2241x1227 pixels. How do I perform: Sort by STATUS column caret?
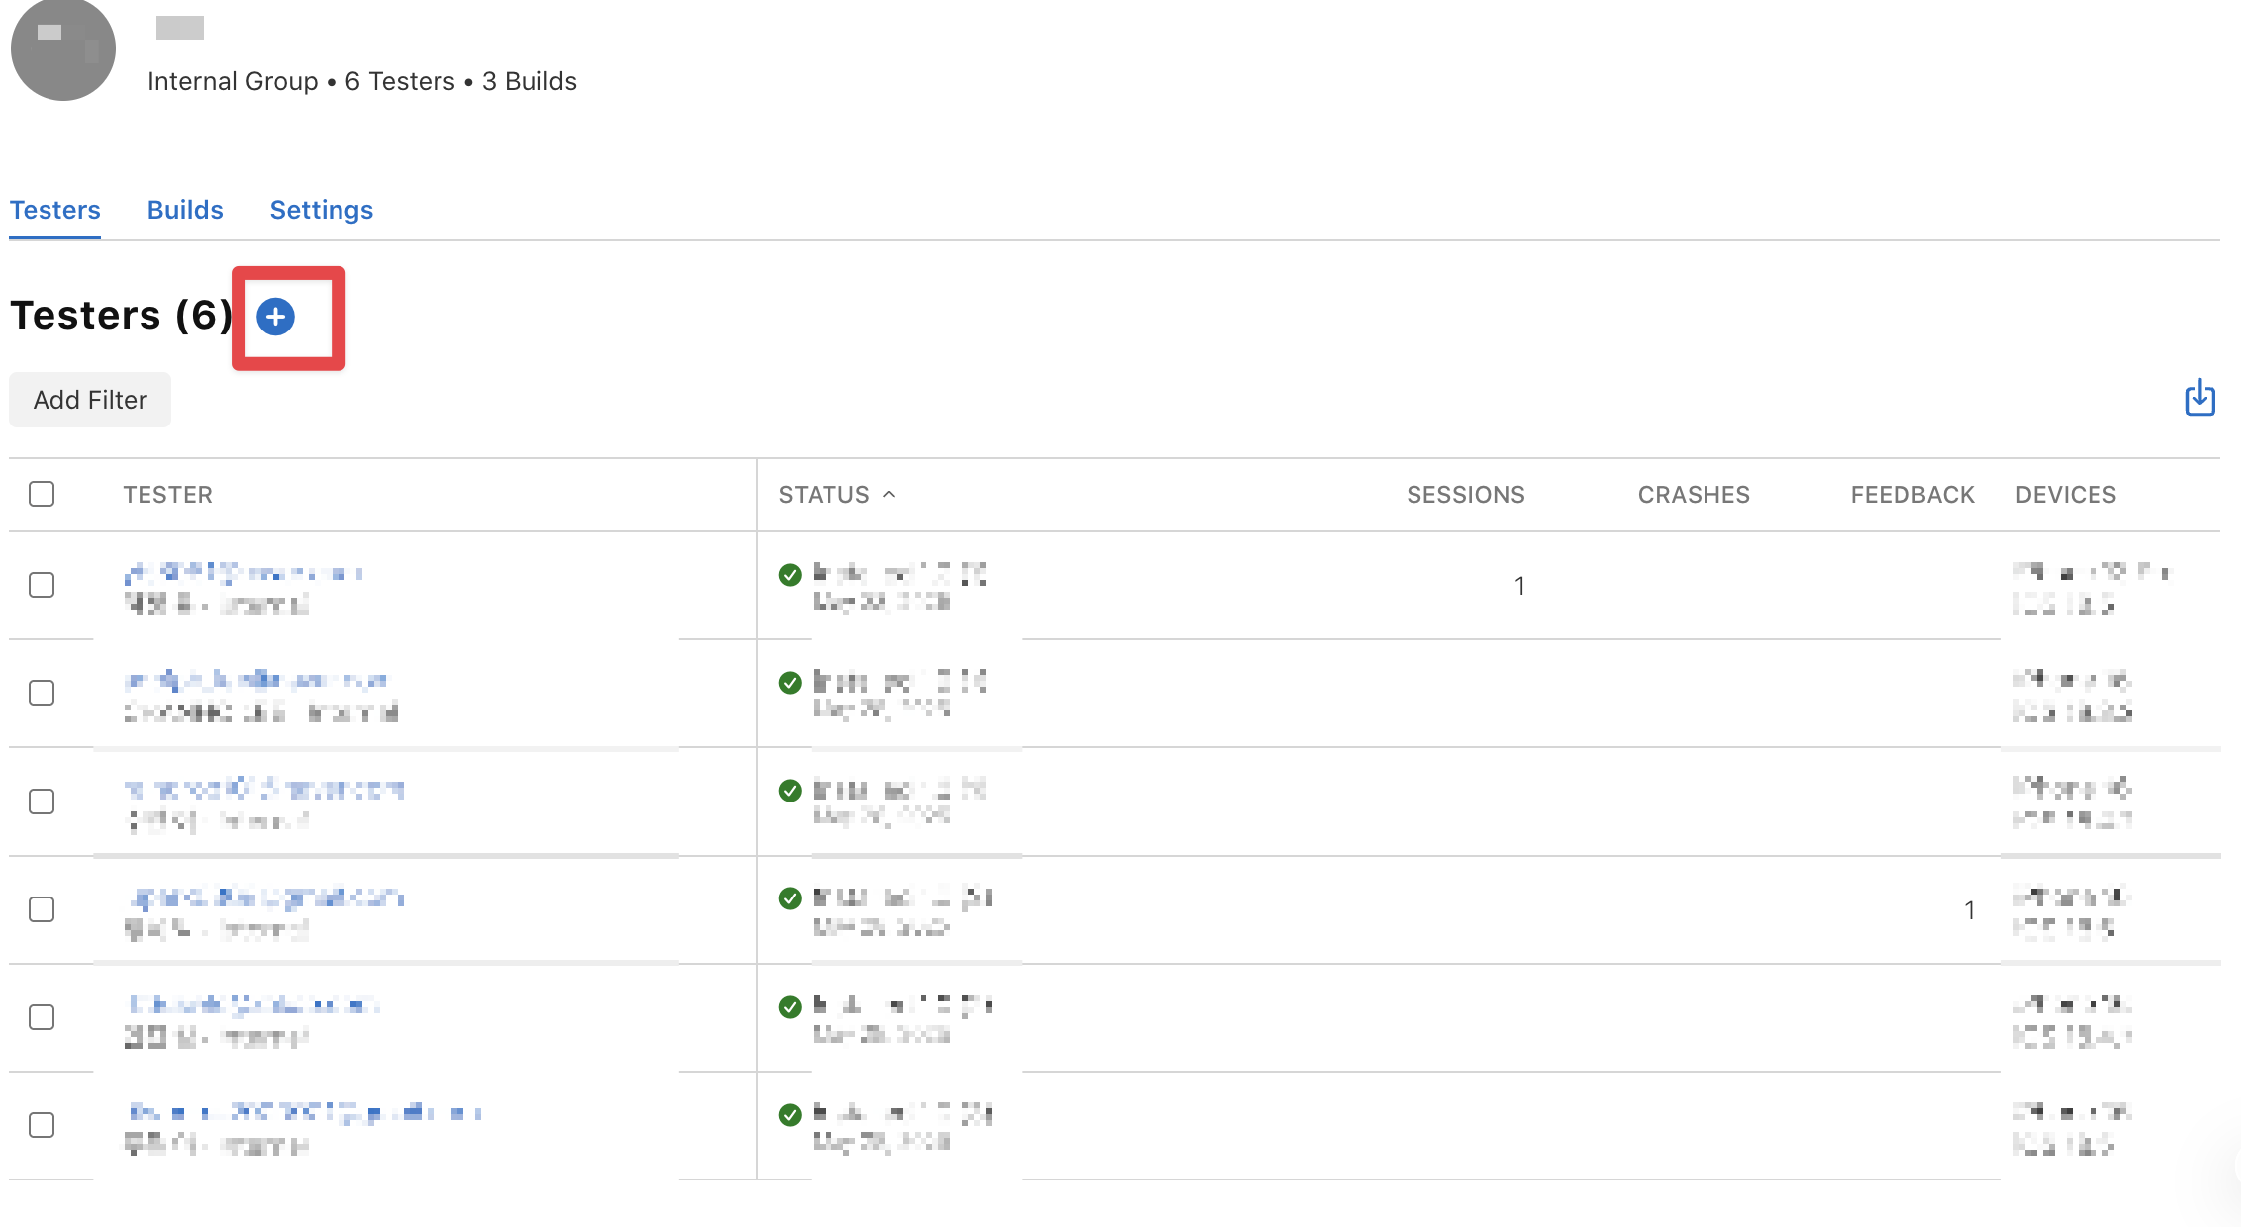[x=889, y=494]
